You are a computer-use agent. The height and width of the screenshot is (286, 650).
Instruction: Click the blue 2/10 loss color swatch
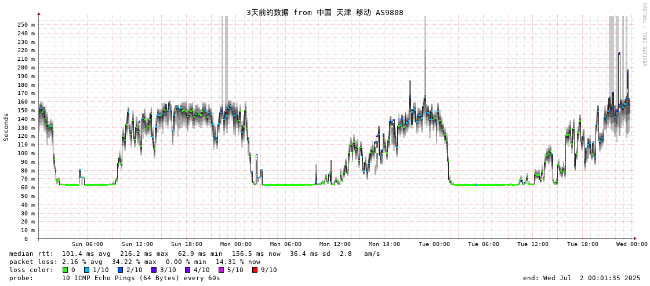tap(120, 270)
